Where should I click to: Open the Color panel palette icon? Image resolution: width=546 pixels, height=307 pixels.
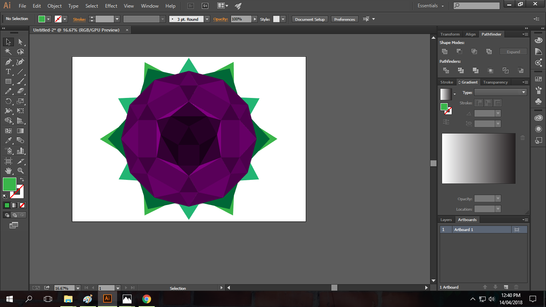pos(538,40)
